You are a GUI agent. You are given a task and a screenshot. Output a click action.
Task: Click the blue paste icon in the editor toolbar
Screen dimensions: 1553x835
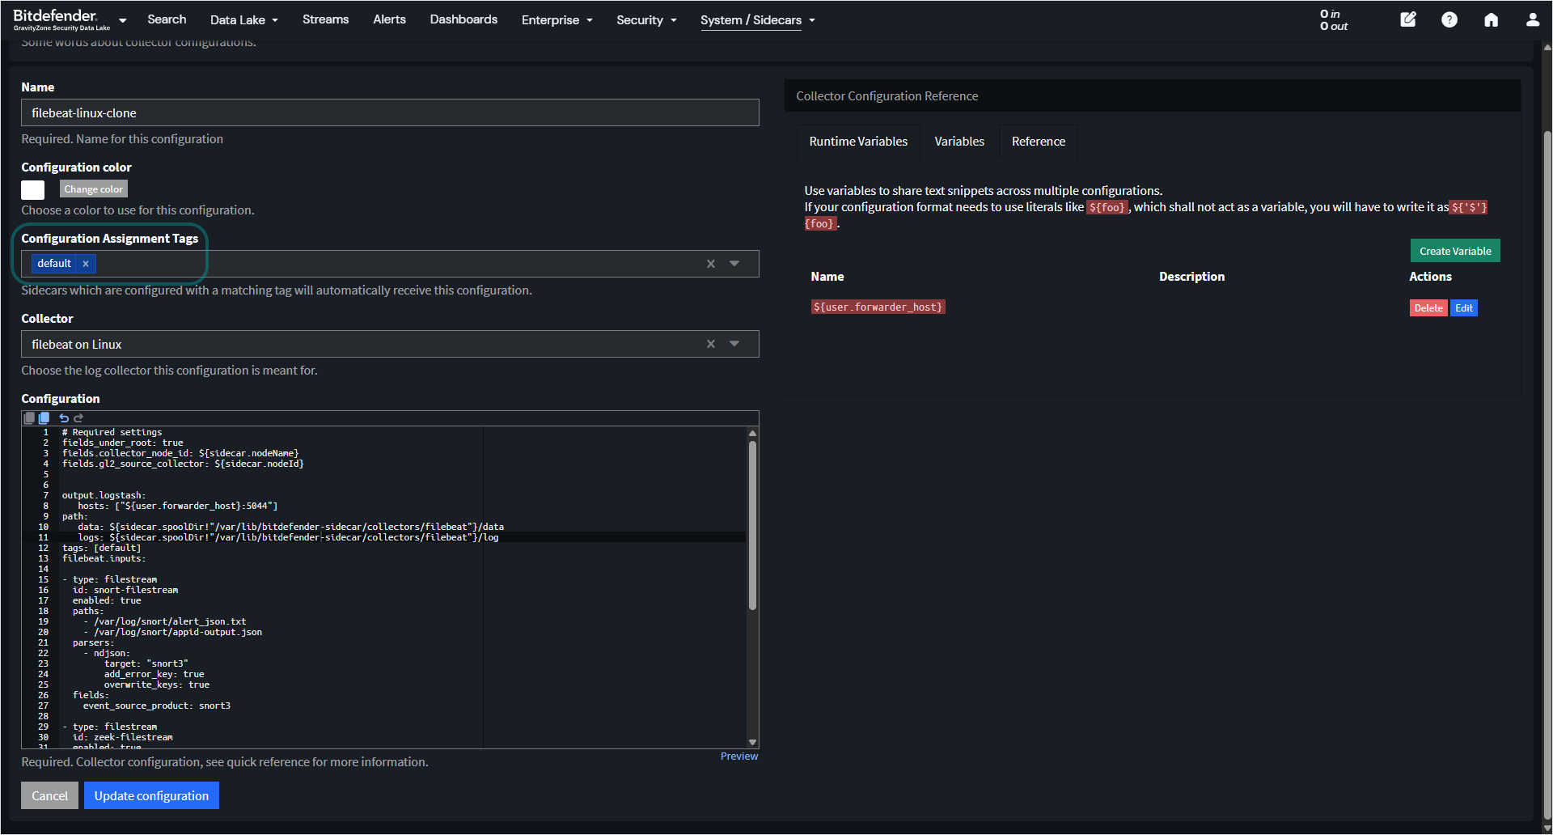coord(44,418)
